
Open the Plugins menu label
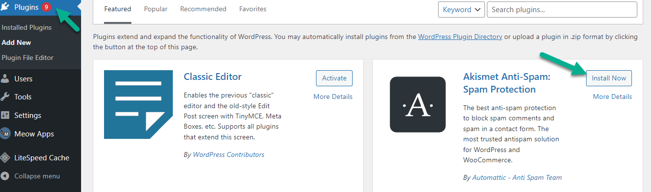click(x=26, y=7)
